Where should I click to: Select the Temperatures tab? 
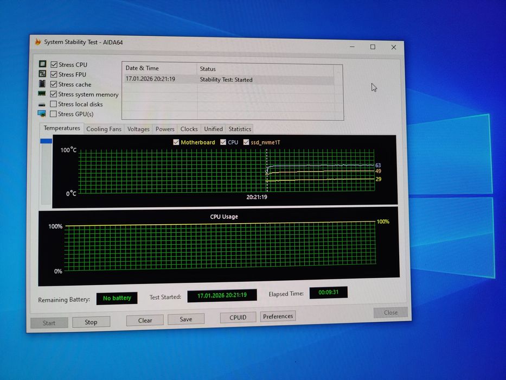pyautogui.click(x=62, y=128)
